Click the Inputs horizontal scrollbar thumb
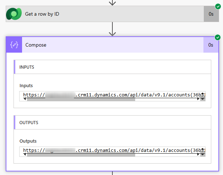223x175 pixels. [81, 100]
